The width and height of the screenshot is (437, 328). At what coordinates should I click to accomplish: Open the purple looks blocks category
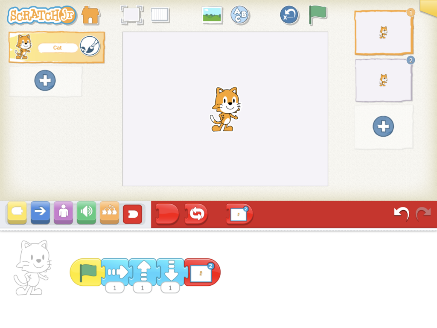(63, 212)
